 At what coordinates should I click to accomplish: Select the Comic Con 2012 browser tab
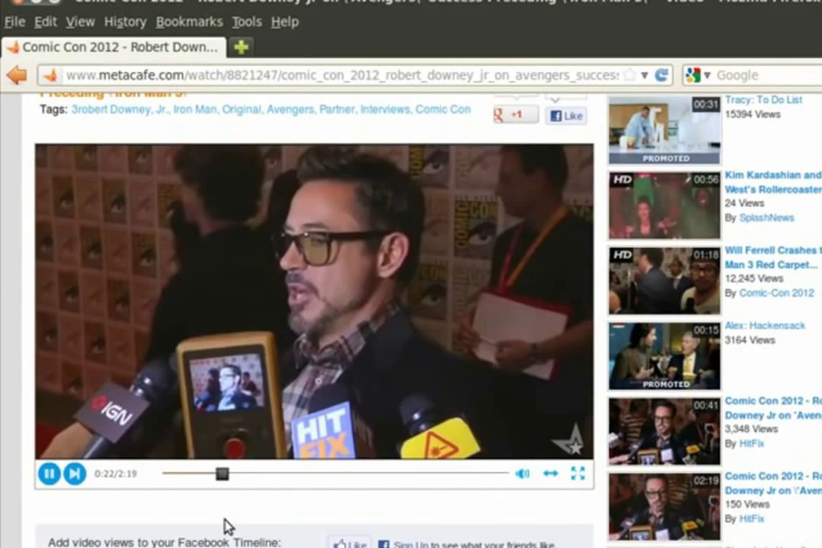coord(113,47)
